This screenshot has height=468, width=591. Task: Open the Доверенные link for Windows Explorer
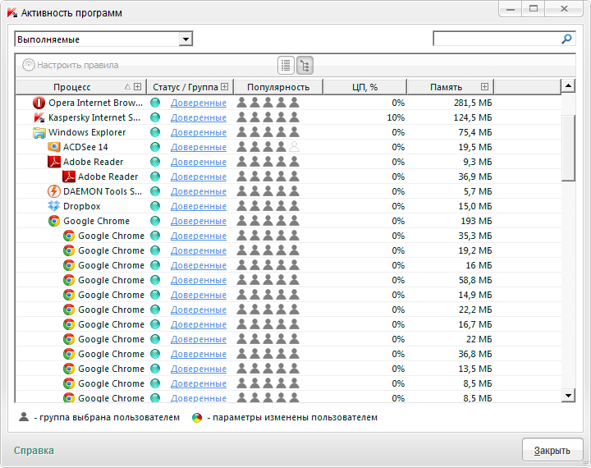pyautogui.click(x=199, y=132)
